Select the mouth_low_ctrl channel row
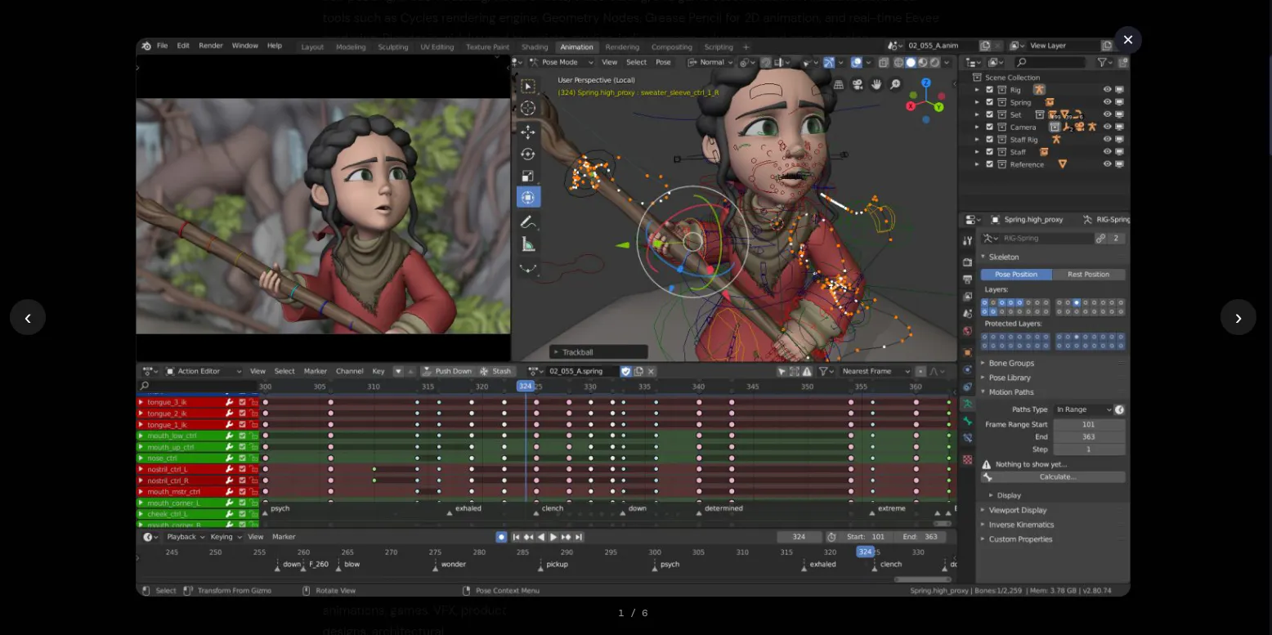The width and height of the screenshot is (1272, 635). (197, 436)
